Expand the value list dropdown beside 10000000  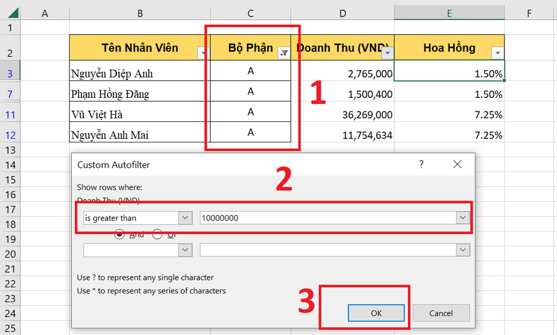coord(463,218)
